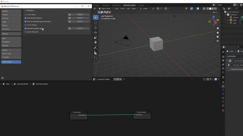Click the Geometry Nodes name field in node editor
The image size is (243, 136).
tap(105, 79)
